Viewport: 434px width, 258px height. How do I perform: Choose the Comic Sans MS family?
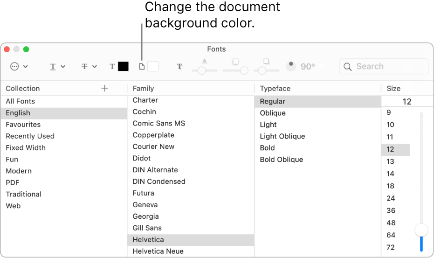pyautogui.click(x=159, y=123)
